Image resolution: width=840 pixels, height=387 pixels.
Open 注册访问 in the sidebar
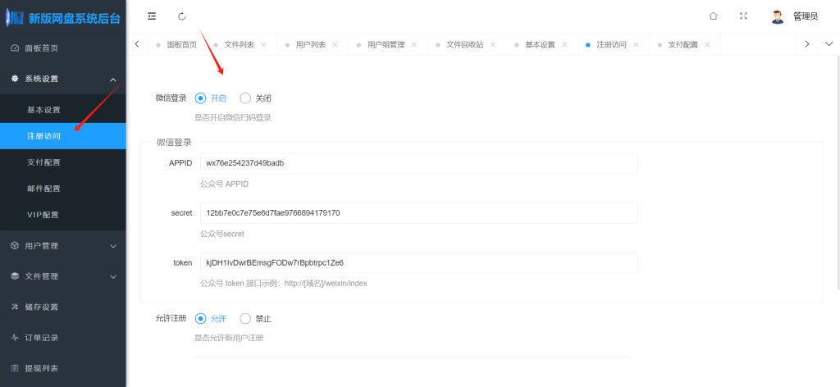click(62, 136)
